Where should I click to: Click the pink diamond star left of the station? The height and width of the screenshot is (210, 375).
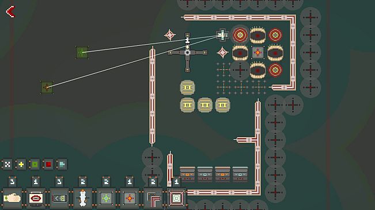point(170,35)
